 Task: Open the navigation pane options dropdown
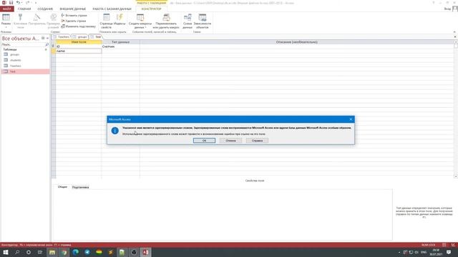coord(43,38)
